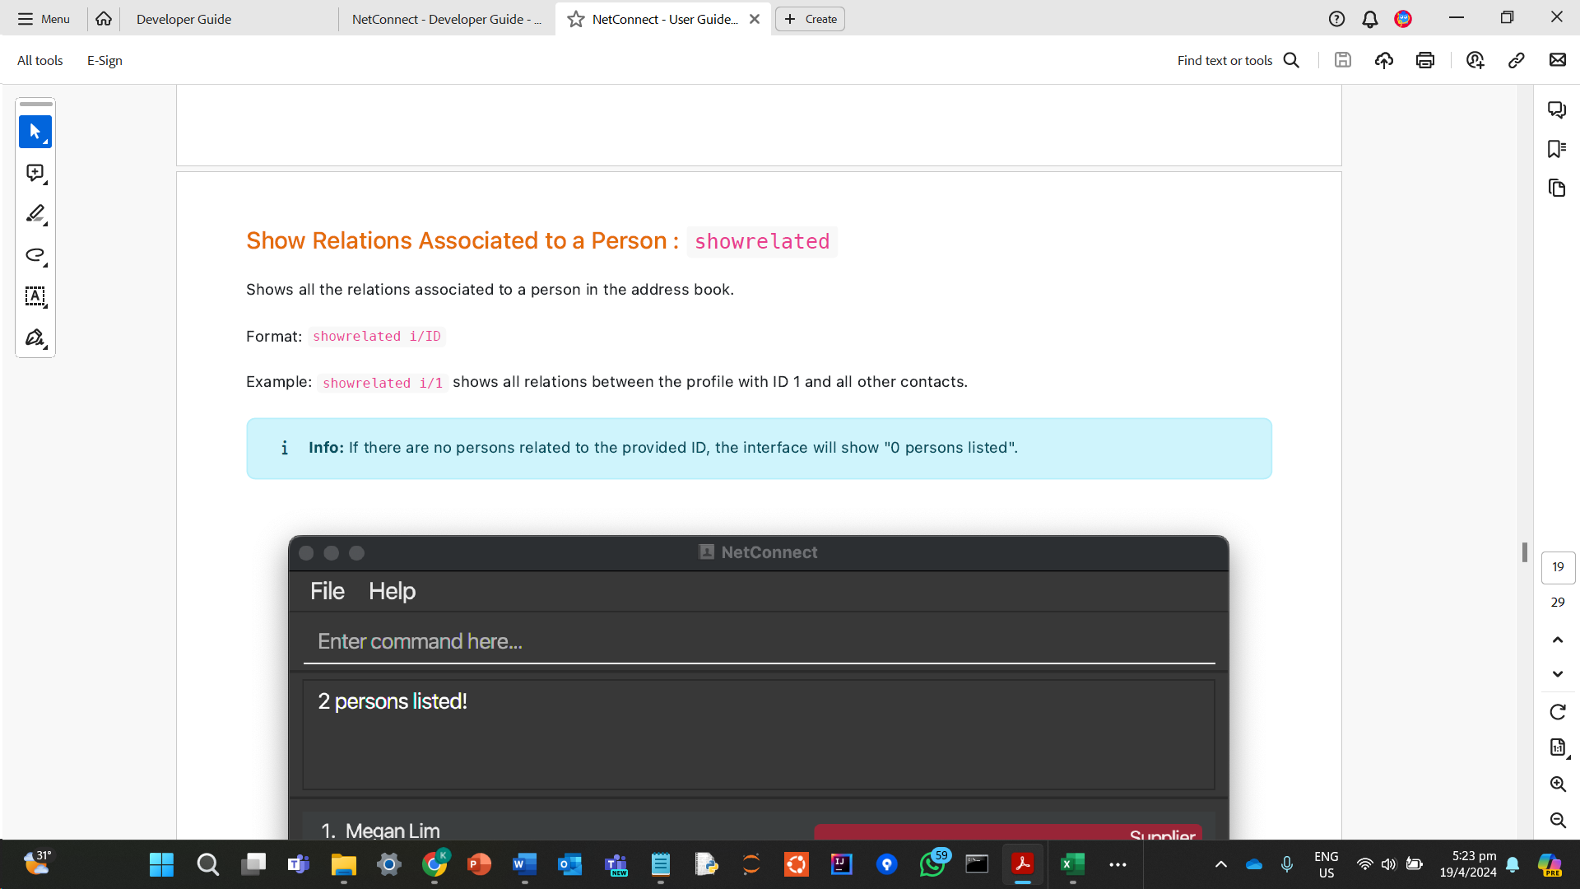
Task: Choose the add comment tool
Action: (35, 173)
